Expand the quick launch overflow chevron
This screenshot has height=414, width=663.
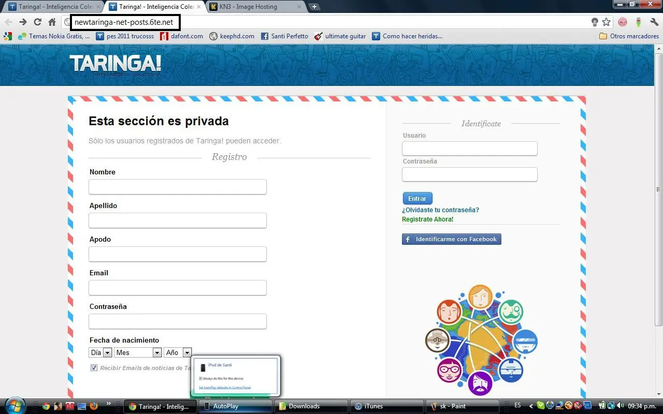[108, 404]
